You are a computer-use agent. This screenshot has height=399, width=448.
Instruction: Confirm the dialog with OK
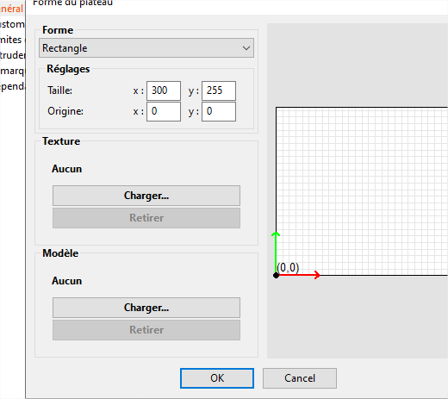(217, 378)
